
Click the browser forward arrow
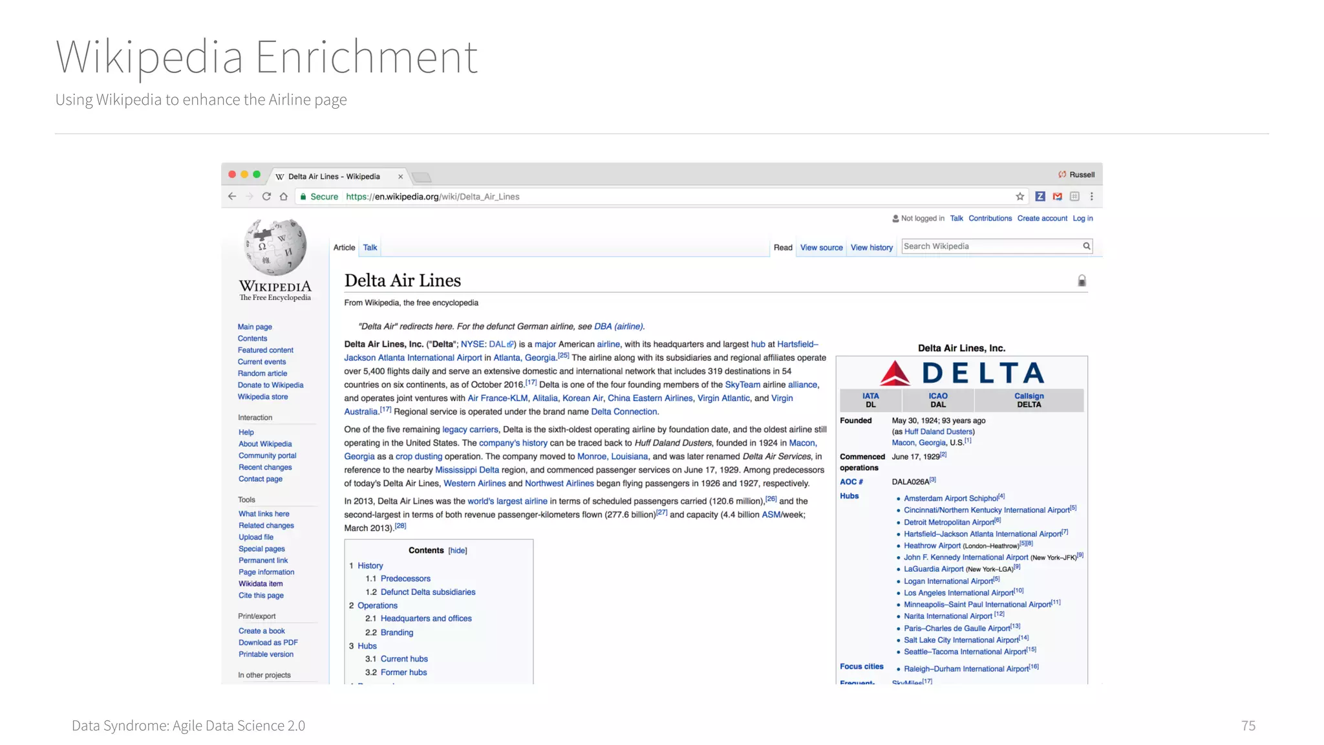pos(249,197)
